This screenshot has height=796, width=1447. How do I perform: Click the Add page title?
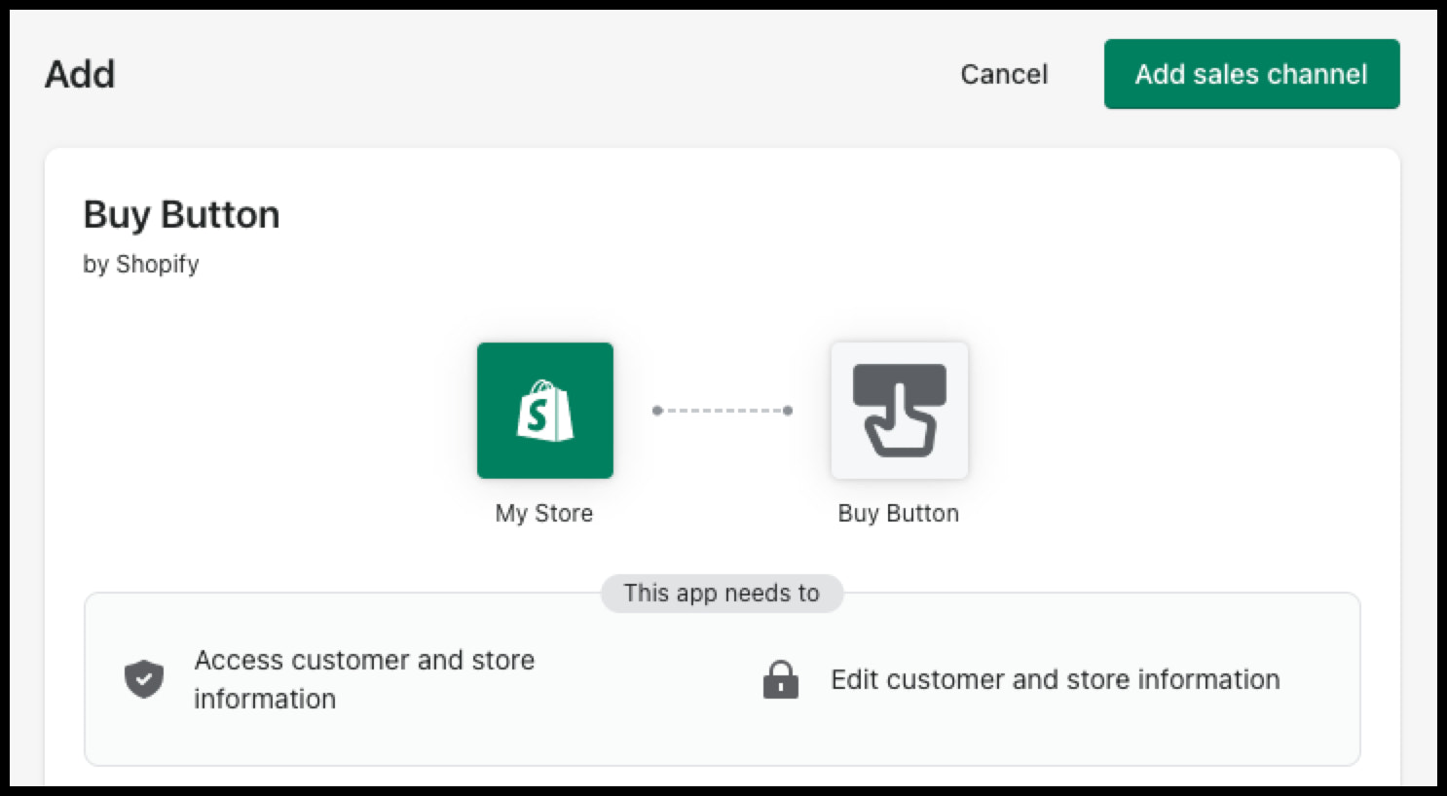click(x=80, y=74)
